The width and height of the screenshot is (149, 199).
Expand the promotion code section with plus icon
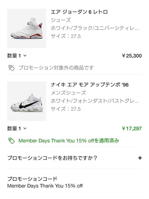tap(140, 158)
